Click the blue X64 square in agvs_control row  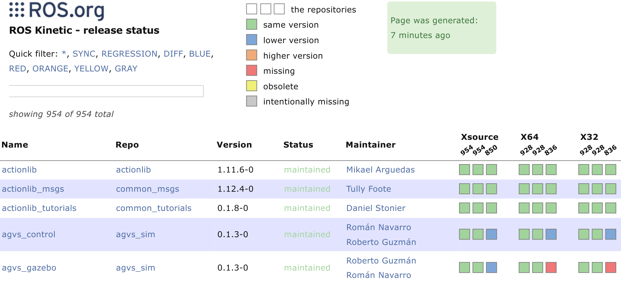(x=551, y=234)
